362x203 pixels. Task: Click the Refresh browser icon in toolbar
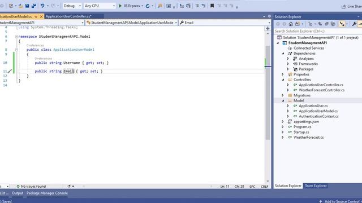click(x=148, y=6)
